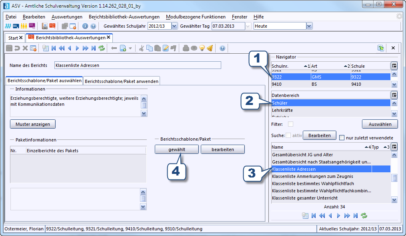Click the gewählt button
The width and height of the screenshot is (406, 236).
point(177,149)
